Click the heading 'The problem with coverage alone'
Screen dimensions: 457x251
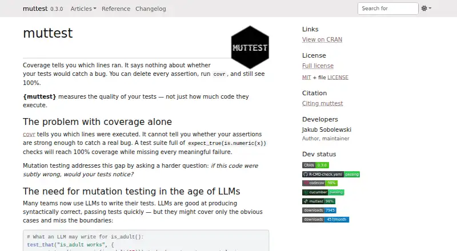tap(97, 122)
